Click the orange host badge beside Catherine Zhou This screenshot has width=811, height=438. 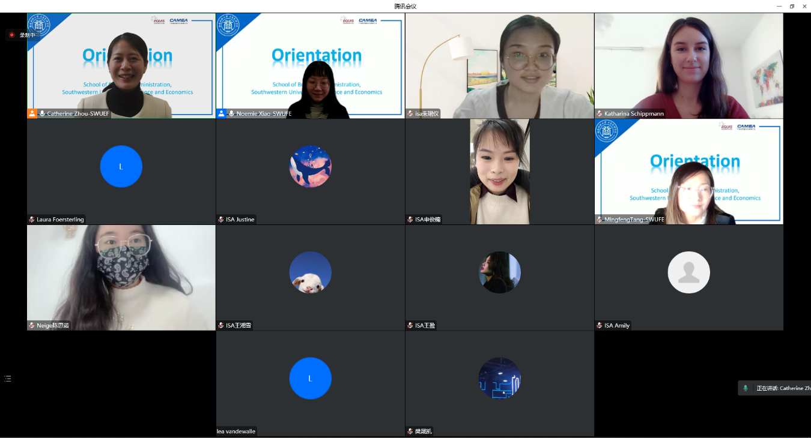tap(32, 113)
